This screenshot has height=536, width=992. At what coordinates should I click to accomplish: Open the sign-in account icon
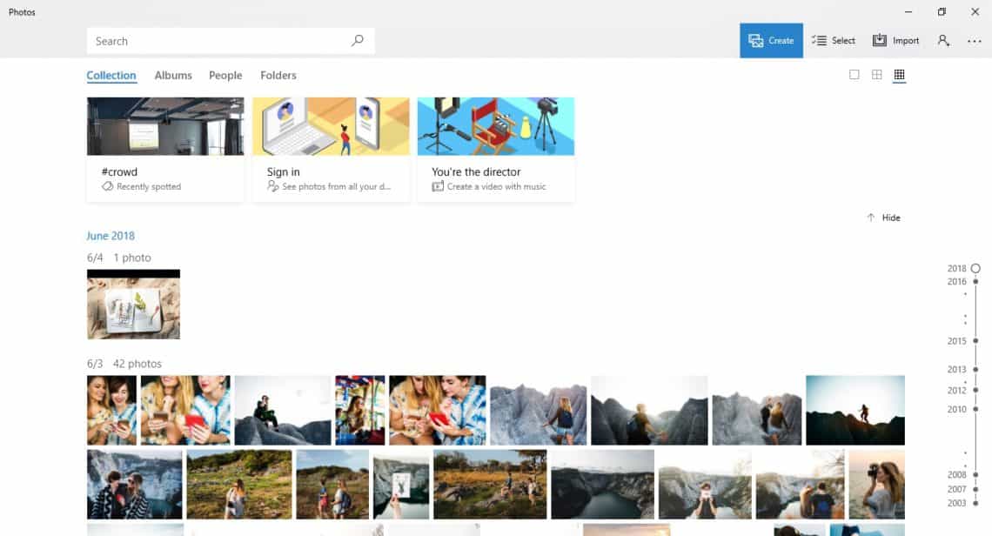[x=943, y=41]
